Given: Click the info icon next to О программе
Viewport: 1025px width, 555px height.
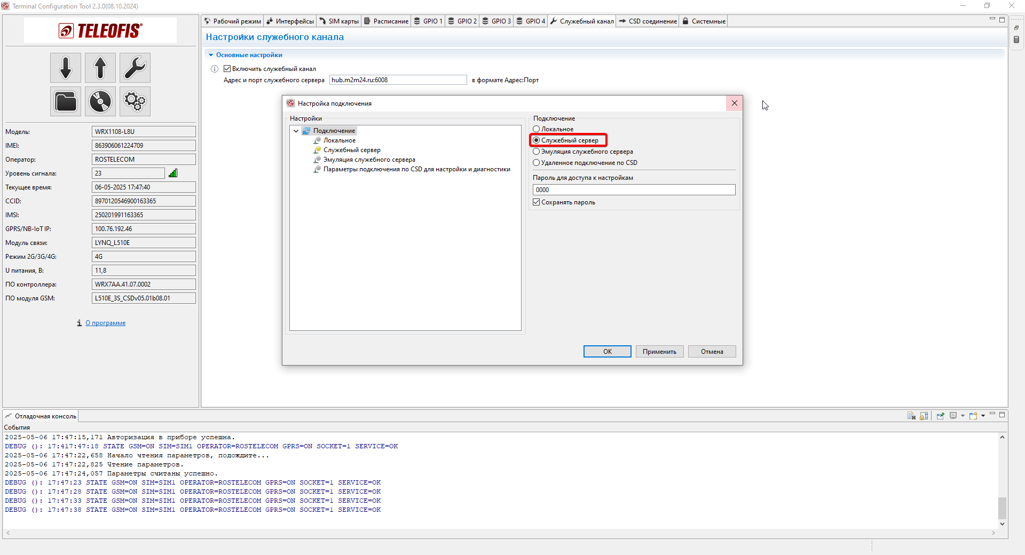Looking at the screenshot, I should (x=79, y=323).
